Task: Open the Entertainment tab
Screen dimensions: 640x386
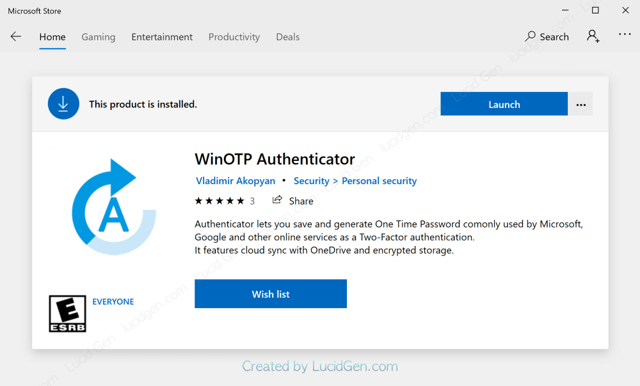Action: tap(162, 37)
